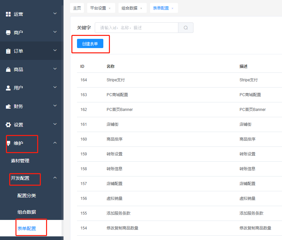Collapse the 维护 menu chevron
This screenshot has height=240, width=282.
(x=55, y=143)
